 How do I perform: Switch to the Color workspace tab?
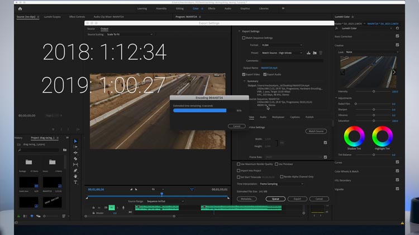pos(196,8)
